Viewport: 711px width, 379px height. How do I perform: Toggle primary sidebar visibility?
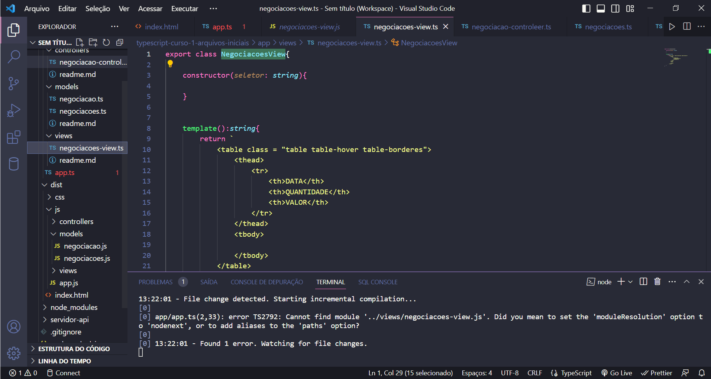[x=586, y=9]
